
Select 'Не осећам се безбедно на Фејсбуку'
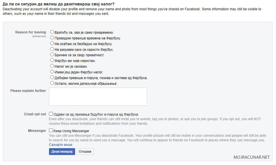(52, 43)
